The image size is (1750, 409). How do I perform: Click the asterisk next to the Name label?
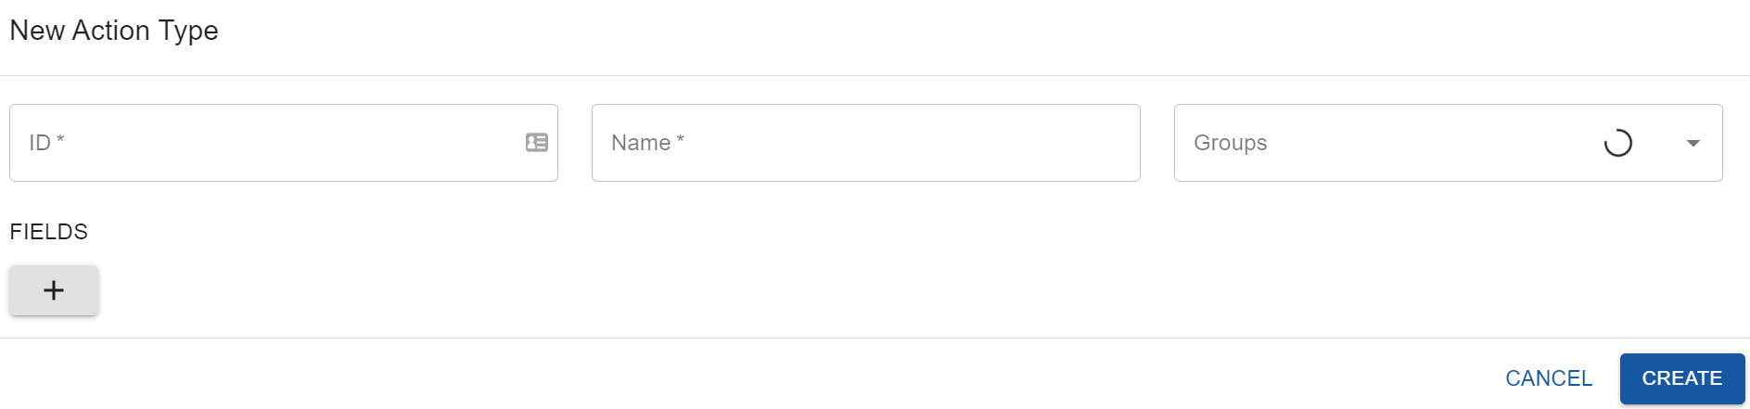pyautogui.click(x=680, y=139)
